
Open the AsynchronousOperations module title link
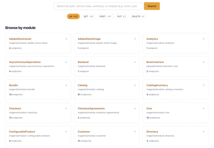pyautogui.click(x=25, y=62)
